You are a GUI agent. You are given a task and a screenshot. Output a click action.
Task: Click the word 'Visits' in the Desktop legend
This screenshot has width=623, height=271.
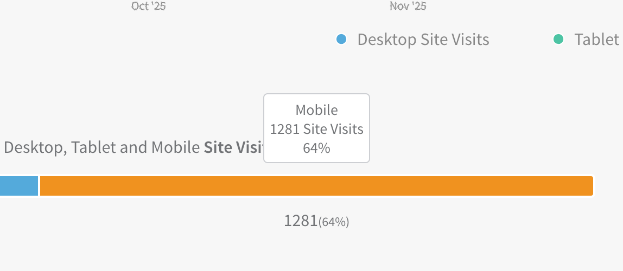click(x=470, y=40)
